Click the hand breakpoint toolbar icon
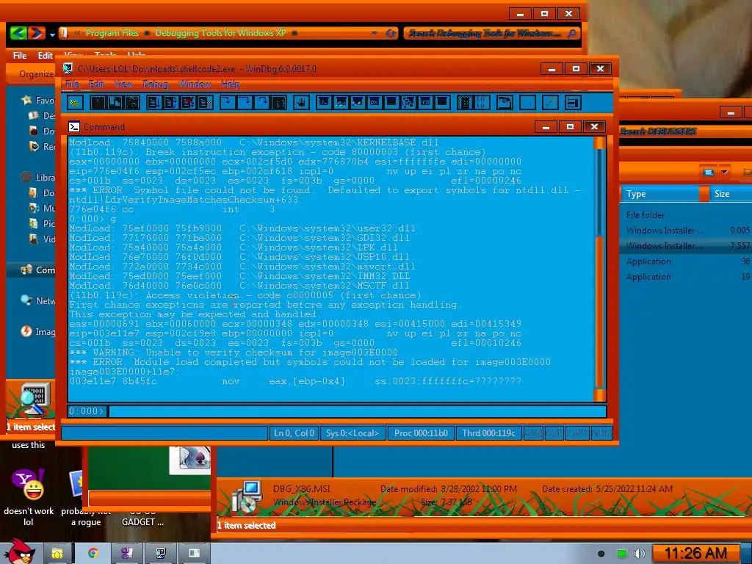The image size is (752, 564). pos(301,103)
